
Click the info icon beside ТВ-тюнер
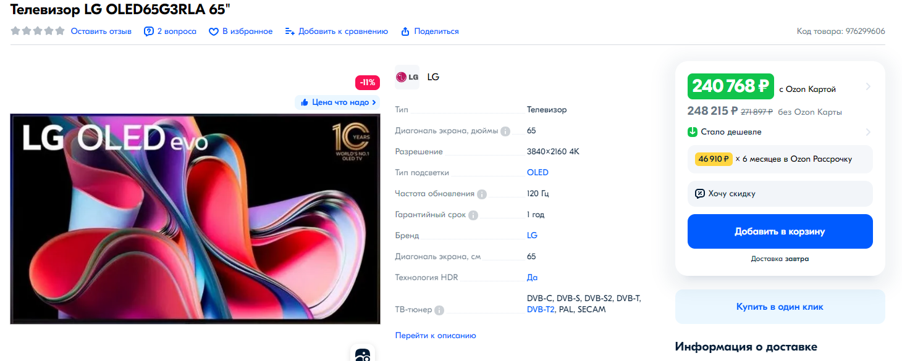[x=439, y=310]
